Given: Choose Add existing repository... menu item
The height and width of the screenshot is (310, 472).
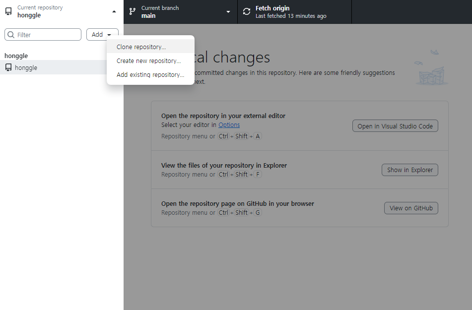Looking at the screenshot, I should pos(150,74).
